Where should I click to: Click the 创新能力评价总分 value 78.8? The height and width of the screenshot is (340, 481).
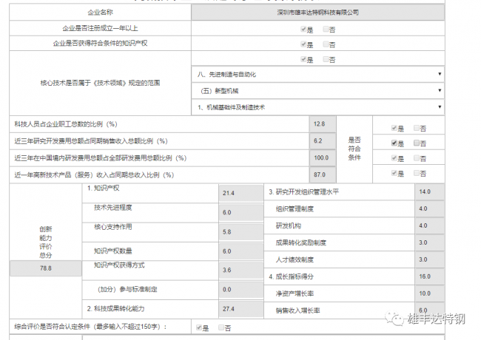(x=46, y=268)
